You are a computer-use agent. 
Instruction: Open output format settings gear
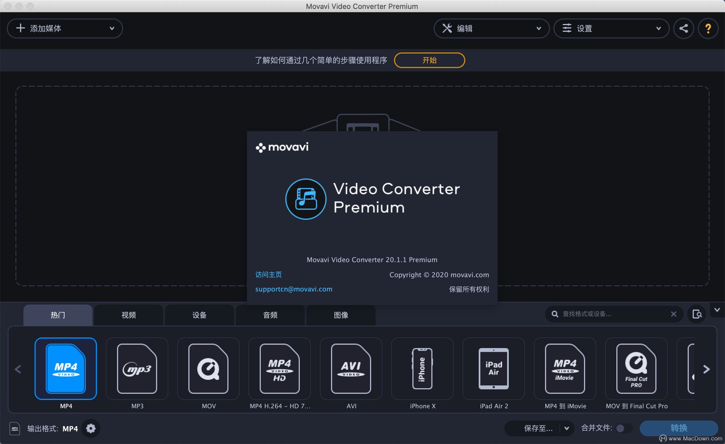click(x=91, y=428)
